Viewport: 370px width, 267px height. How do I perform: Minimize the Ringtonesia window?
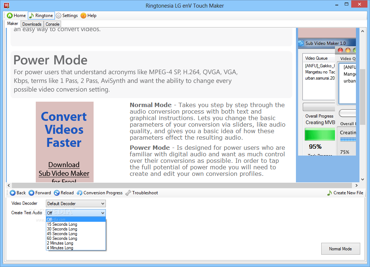(336, 5)
